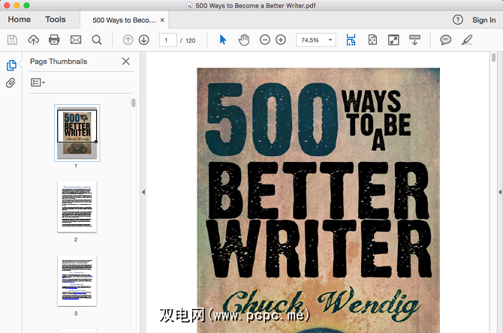Screen dimensions: 503x333
Task: Open the search magnifier tool
Action: (x=96, y=40)
